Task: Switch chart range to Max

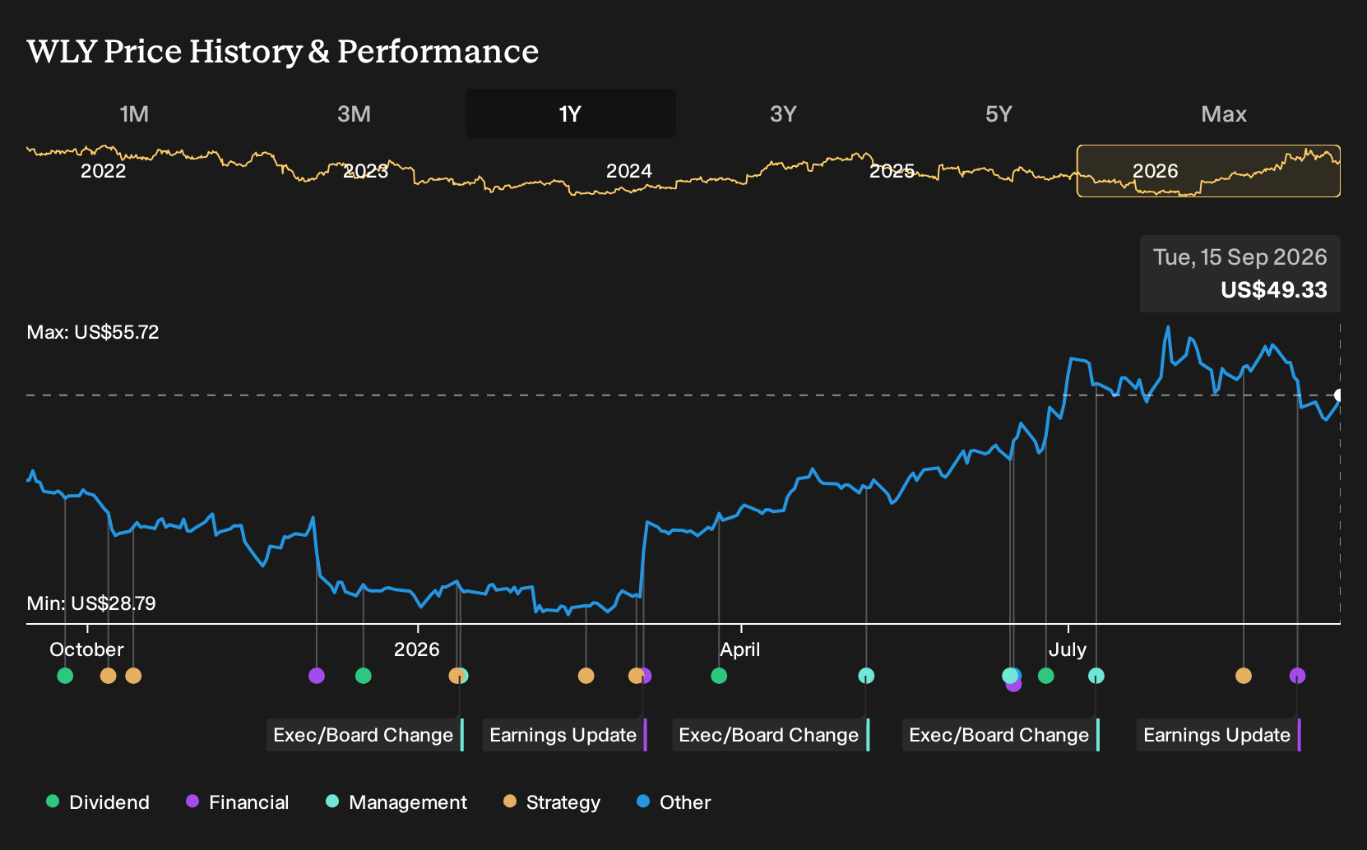Action: tap(1224, 113)
